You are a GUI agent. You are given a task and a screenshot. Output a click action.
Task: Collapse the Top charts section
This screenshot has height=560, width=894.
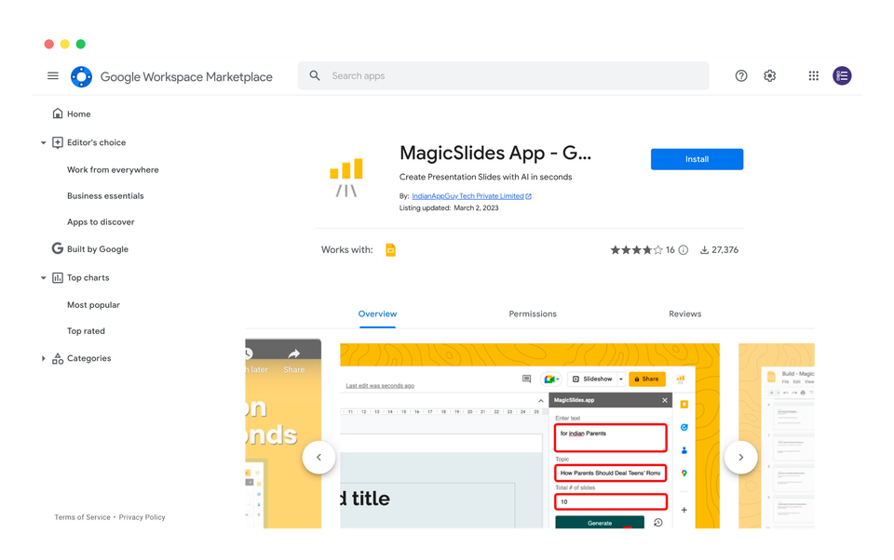[x=43, y=277]
